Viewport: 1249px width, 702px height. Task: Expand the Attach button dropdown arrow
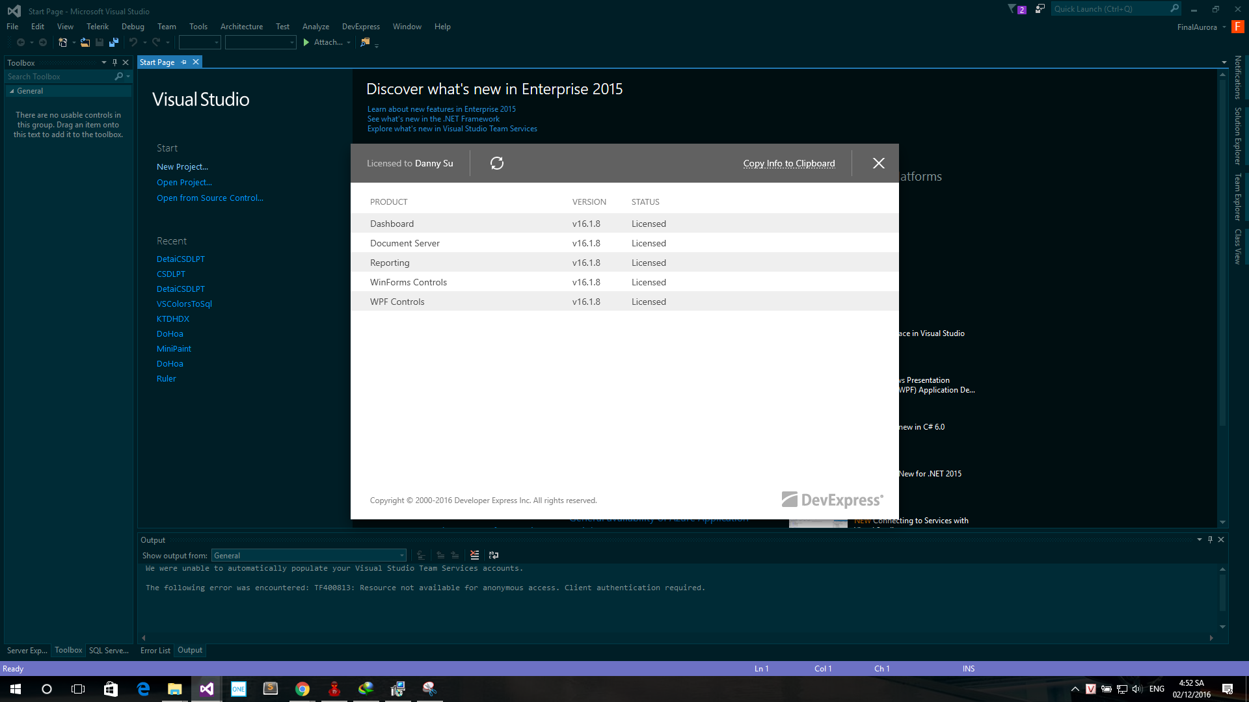pos(349,42)
